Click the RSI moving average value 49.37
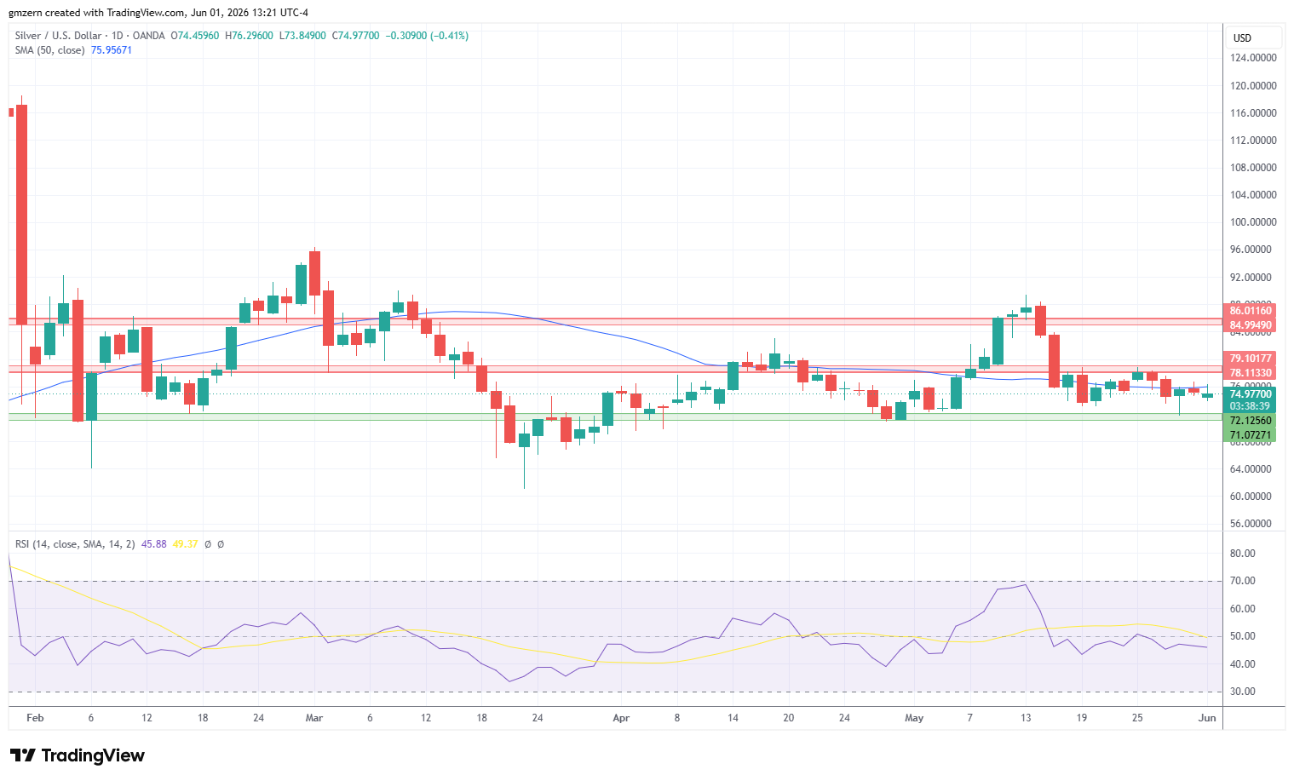The image size is (1294, 781). point(185,544)
